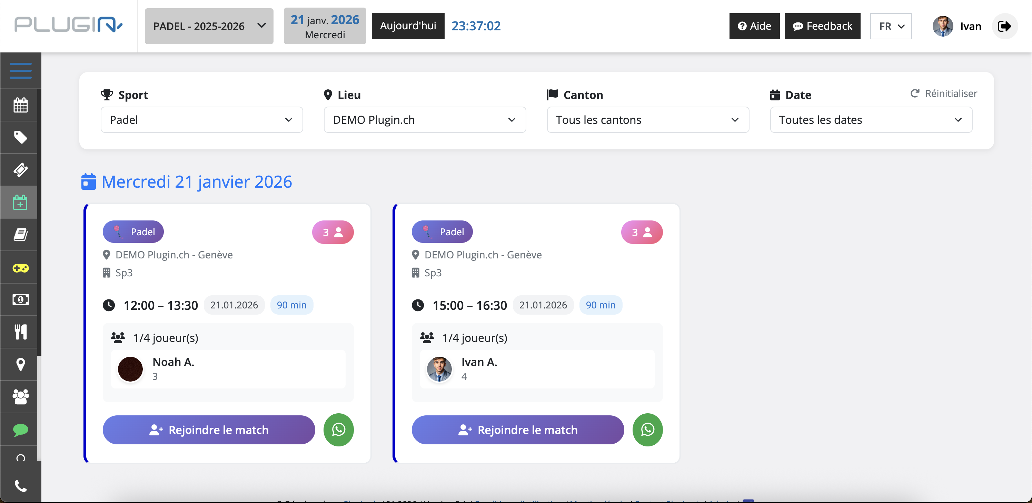Screen dimensions: 1032x503
Task: Click the money bill sidebar icon
Action: tap(20, 299)
